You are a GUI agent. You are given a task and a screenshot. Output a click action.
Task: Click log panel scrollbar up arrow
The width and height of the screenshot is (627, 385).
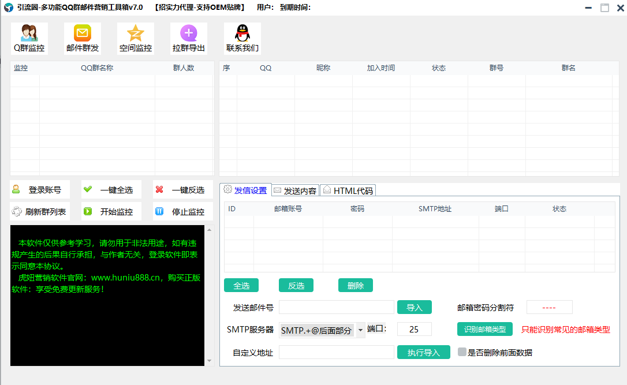click(x=209, y=230)
